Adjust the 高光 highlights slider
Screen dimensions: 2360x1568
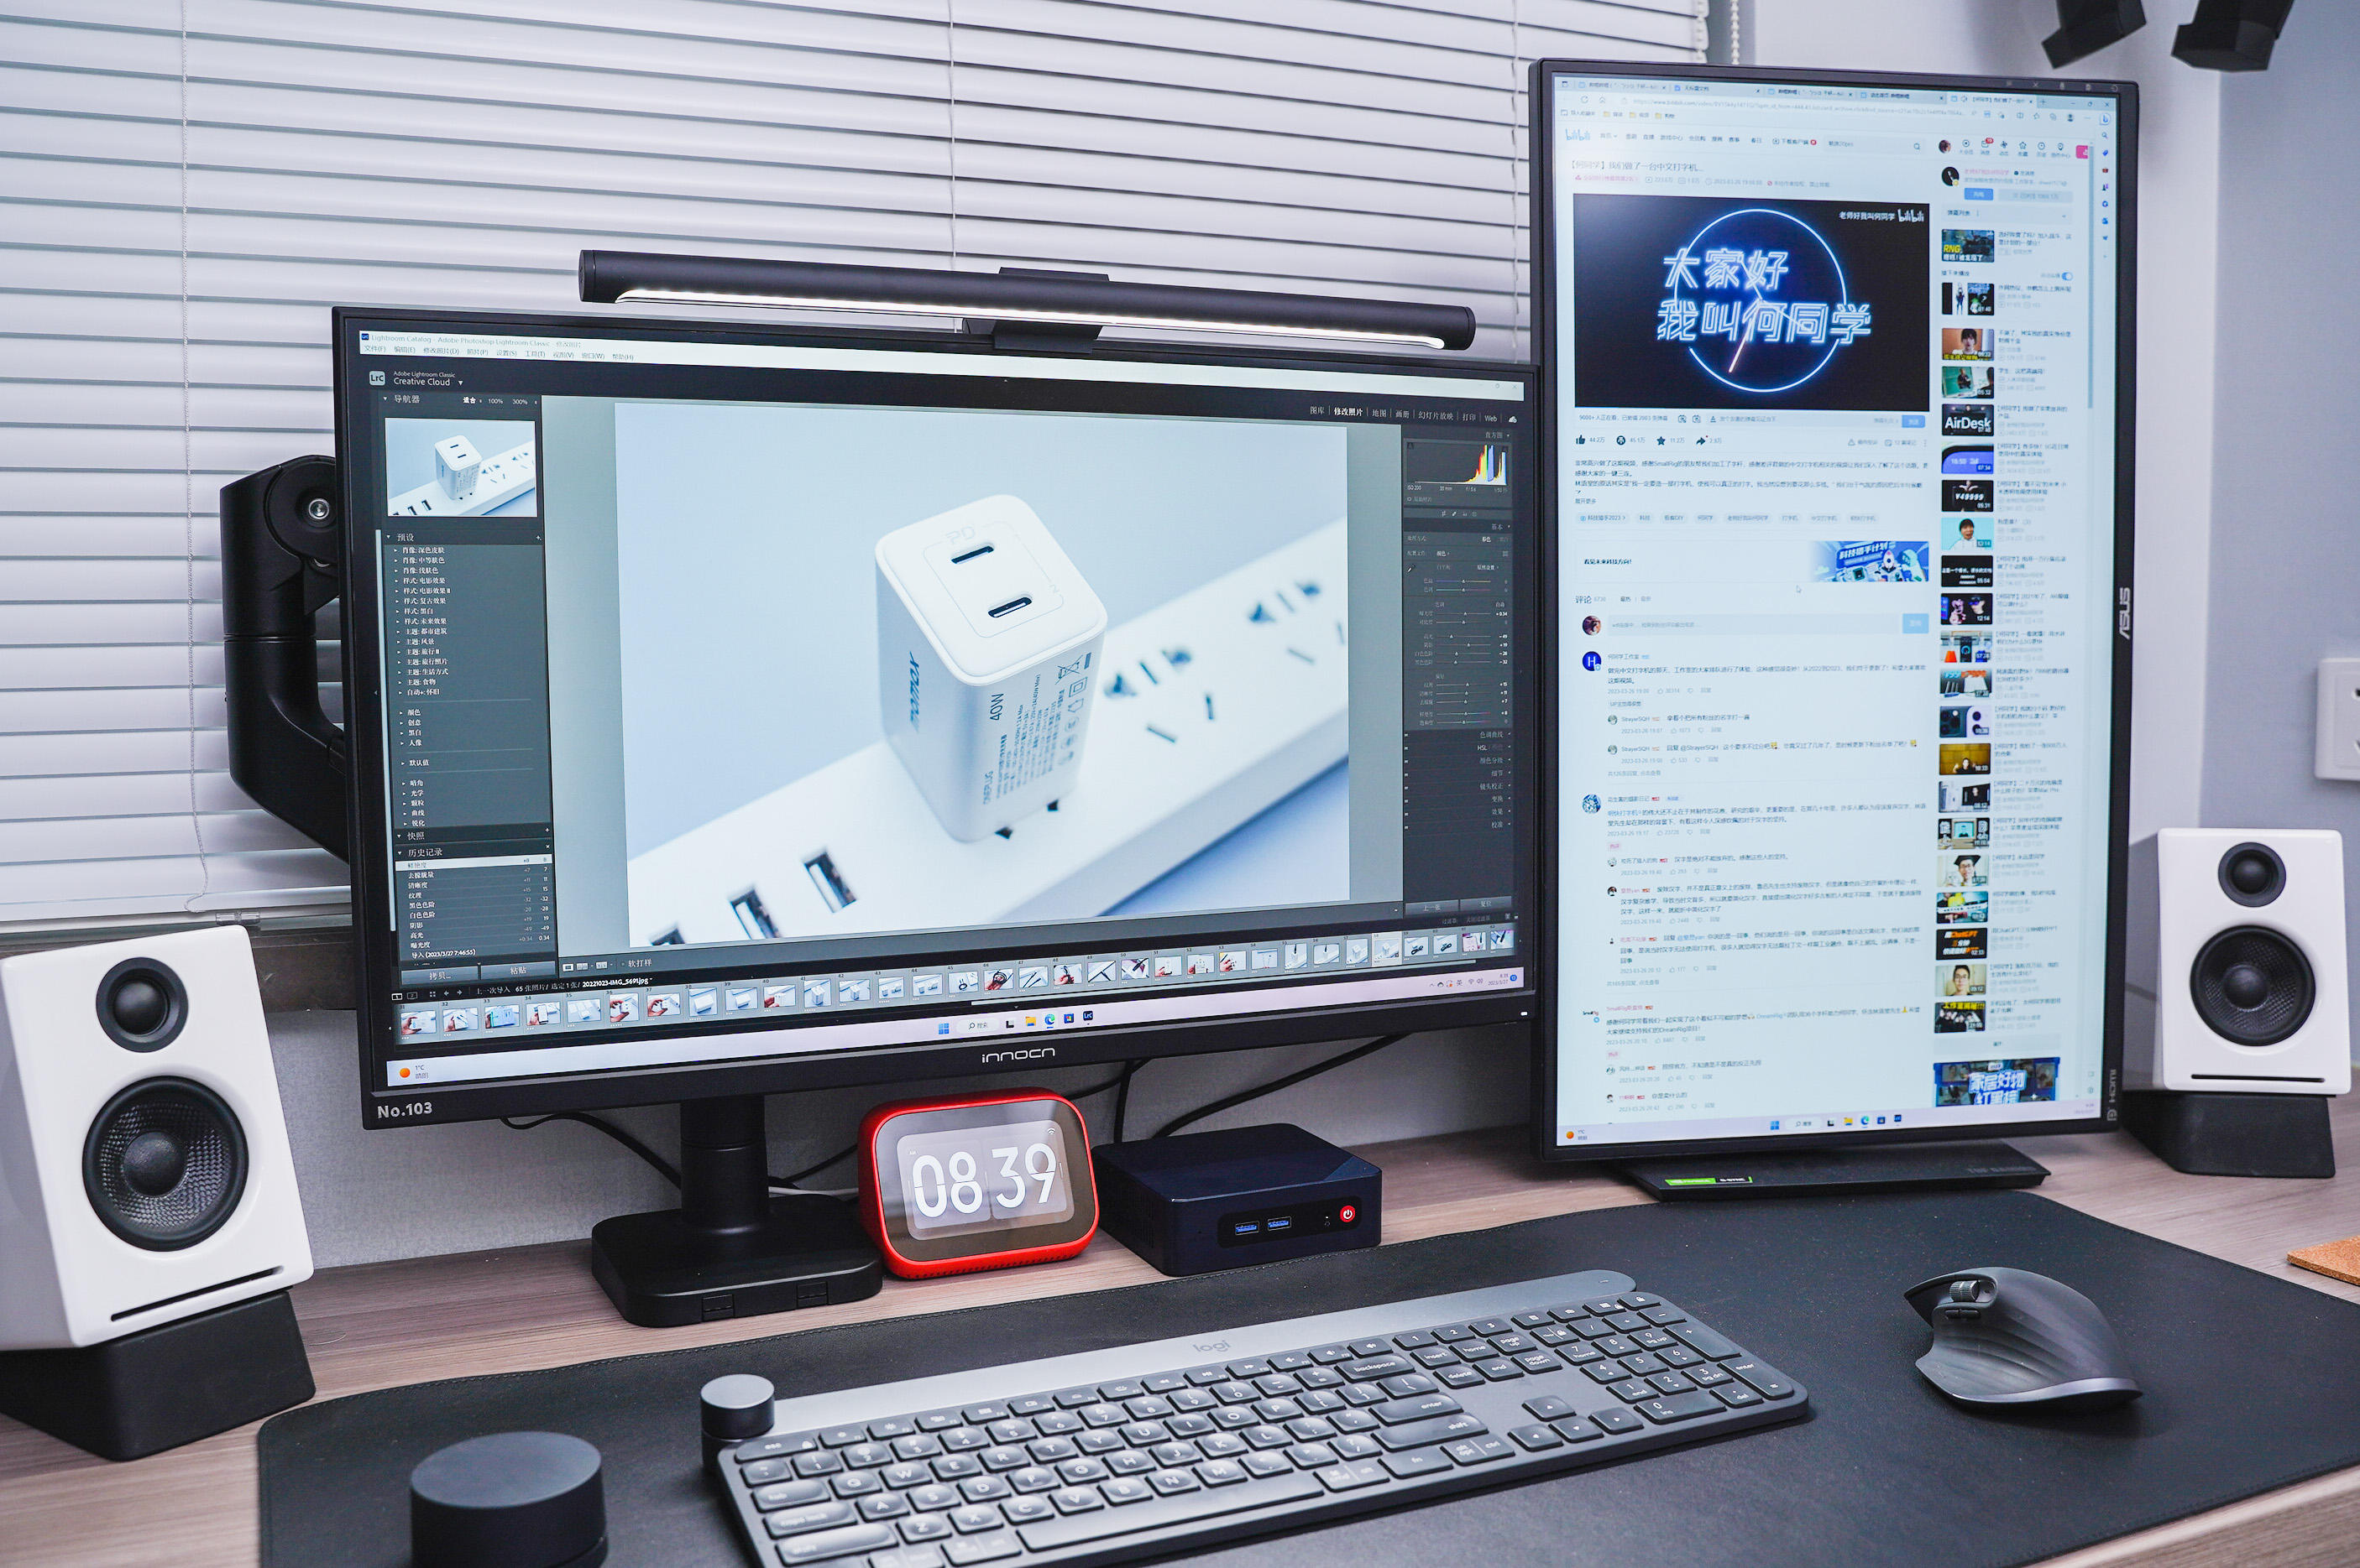click(x=1463, y=637)
